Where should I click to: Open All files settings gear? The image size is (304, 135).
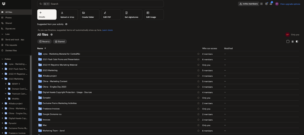[x=51, y=35]
